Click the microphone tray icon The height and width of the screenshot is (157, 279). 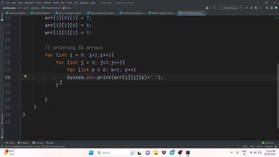[237, 153]
